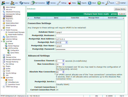128x97 pixels.
Task: Click the PostgreSQL Hostname input field
Action: coord(88,36)
